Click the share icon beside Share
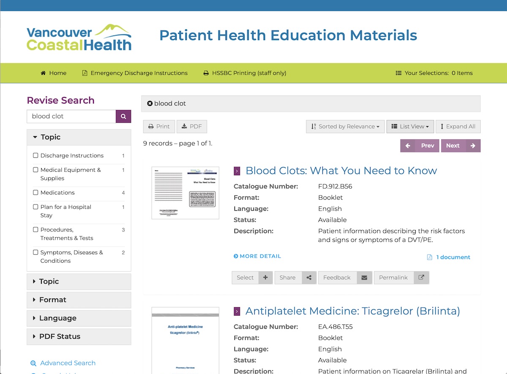 coord(309,278)
